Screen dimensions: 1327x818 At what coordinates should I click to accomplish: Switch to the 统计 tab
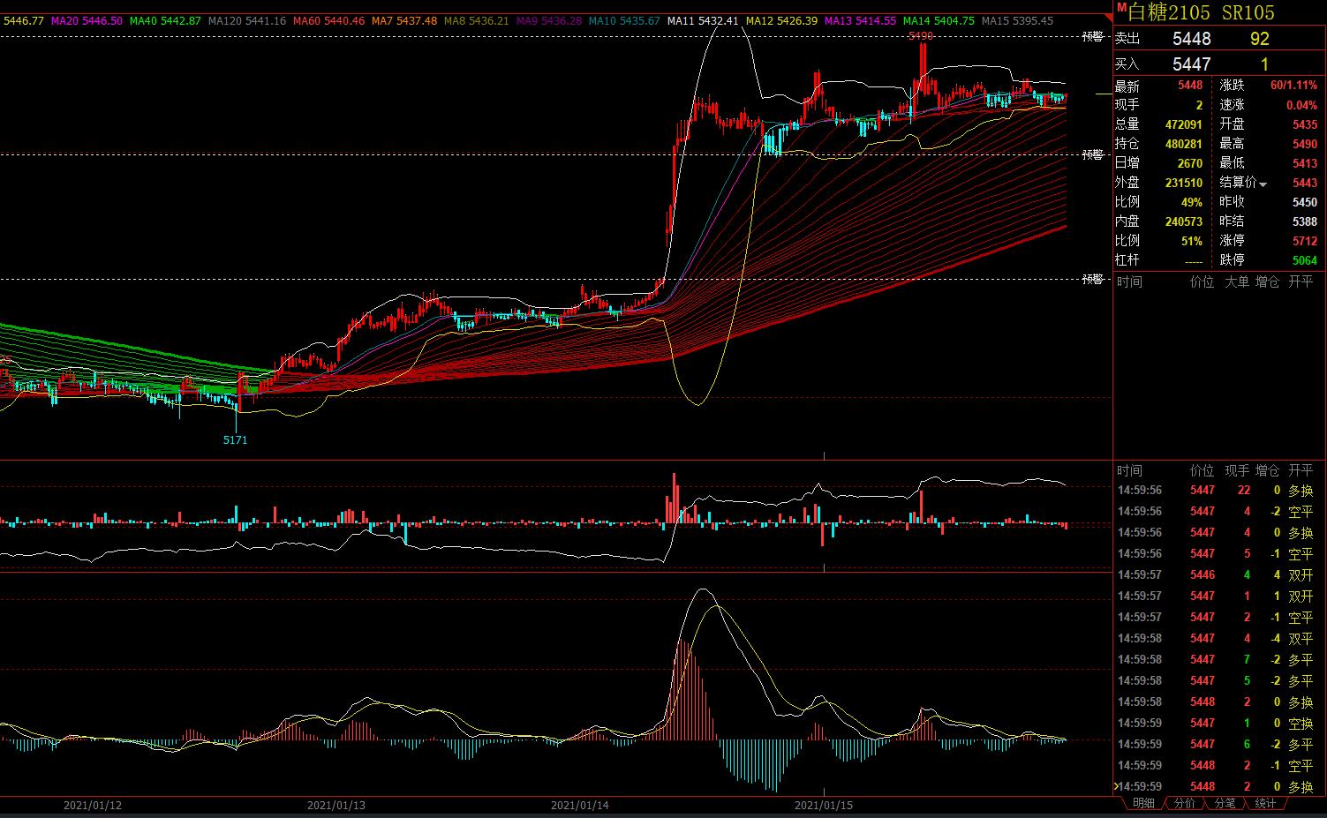[1265, 803]
